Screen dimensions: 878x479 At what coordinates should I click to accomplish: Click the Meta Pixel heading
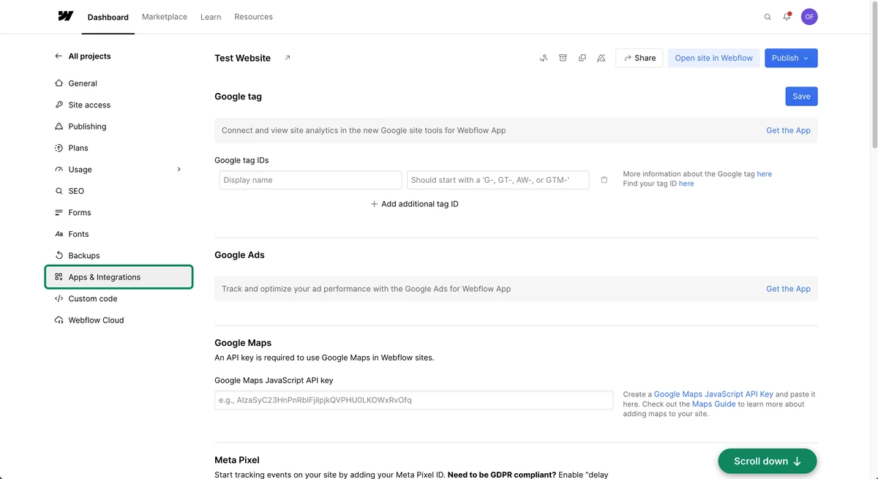pyautogui.click(x=237, y=460)
